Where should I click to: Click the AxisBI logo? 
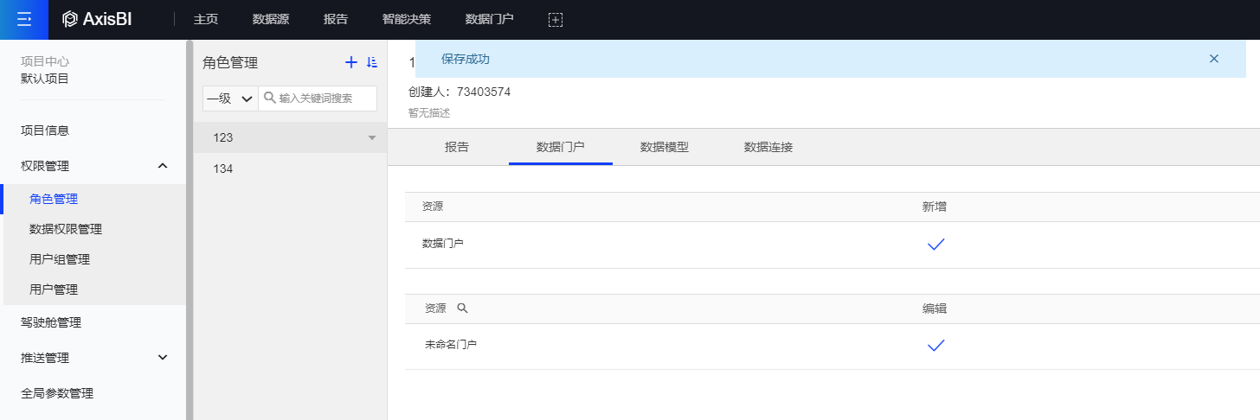pos(97,19)
